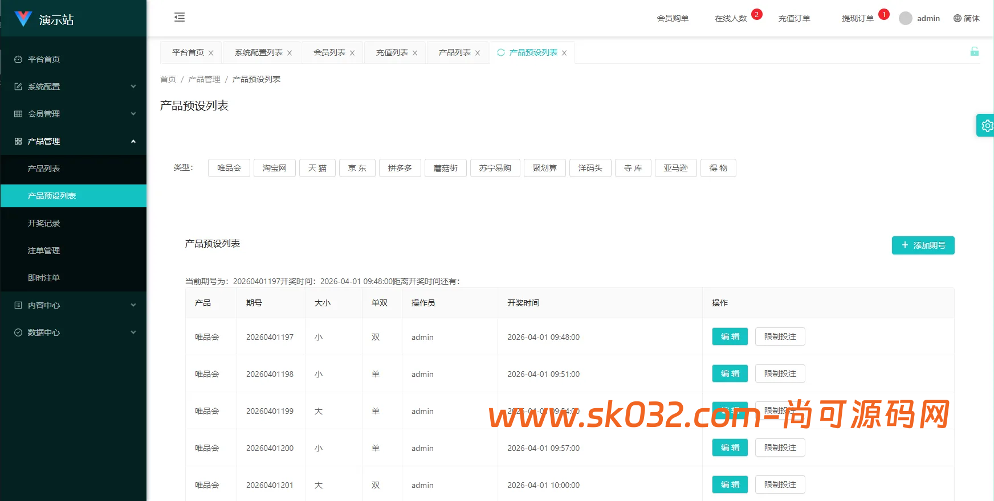Open the 简体 language dropdown
The image size is (994, 501).
(x=967, y=18)
